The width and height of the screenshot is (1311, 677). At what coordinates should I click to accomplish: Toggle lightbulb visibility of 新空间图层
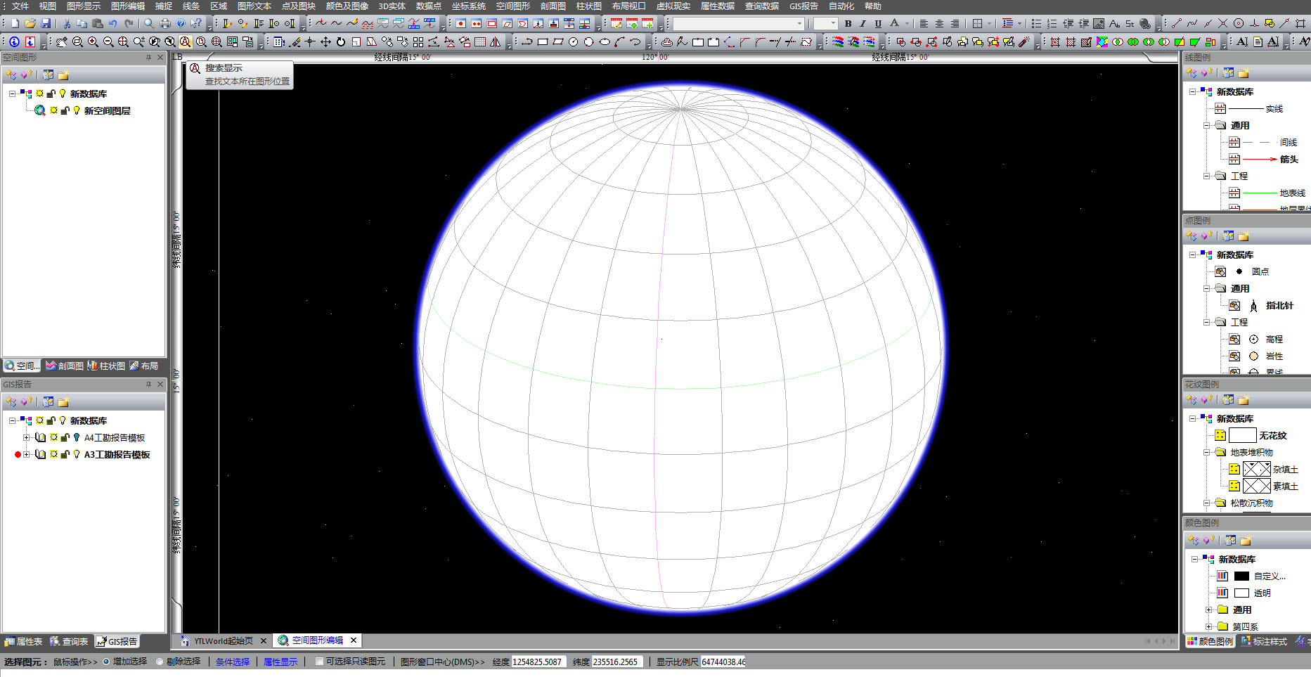(77, 110)
